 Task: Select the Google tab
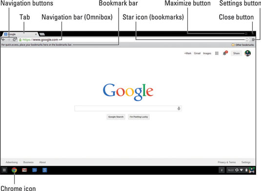click(x=20, y=34)
